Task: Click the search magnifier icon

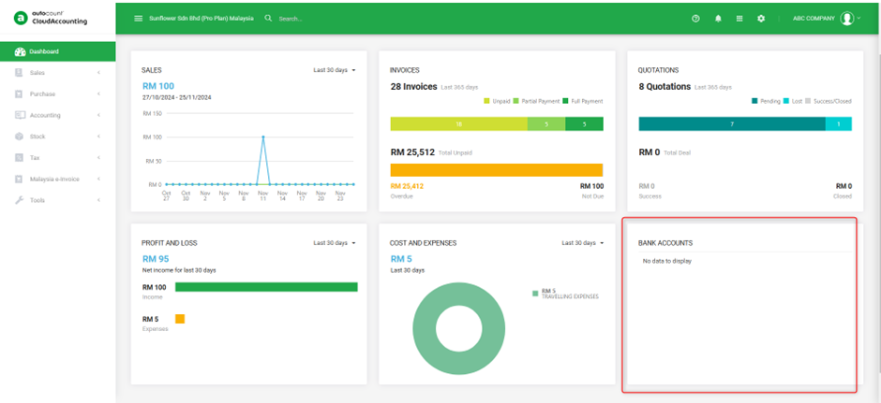Action: pos(268,18)
